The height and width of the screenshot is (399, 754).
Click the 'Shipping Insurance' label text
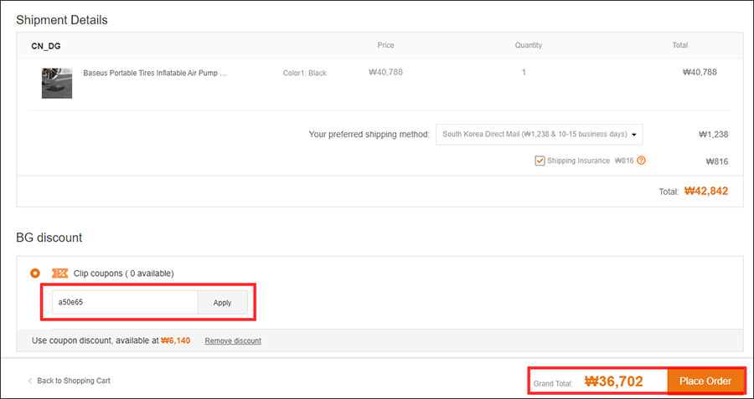578,161
